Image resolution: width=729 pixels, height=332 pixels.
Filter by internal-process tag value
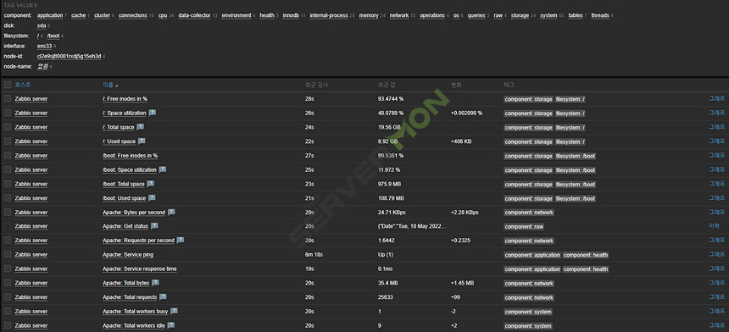[x=329, y=15]
